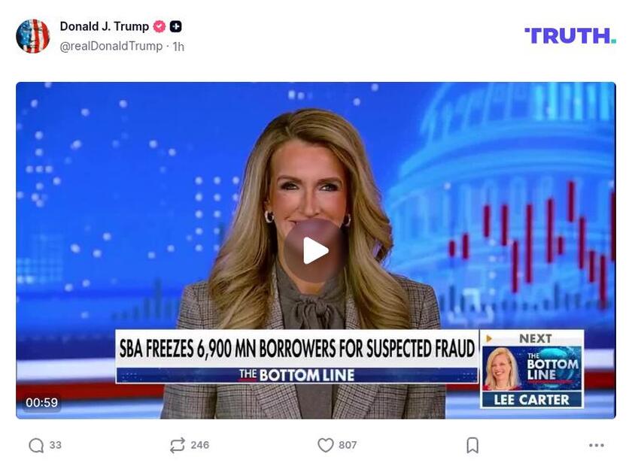Click the 00:59 video duration label
This screenshot has width=632, height=475.
41,403
